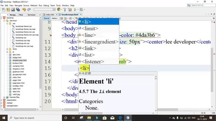Click the History view button
The height and width of the screenshot is (121, 216).
[54, 18]
